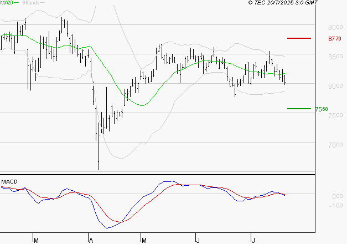Click the lowest trough of the blue MACD line
This screenshot has height=244, width=347.
pos(107,228)
